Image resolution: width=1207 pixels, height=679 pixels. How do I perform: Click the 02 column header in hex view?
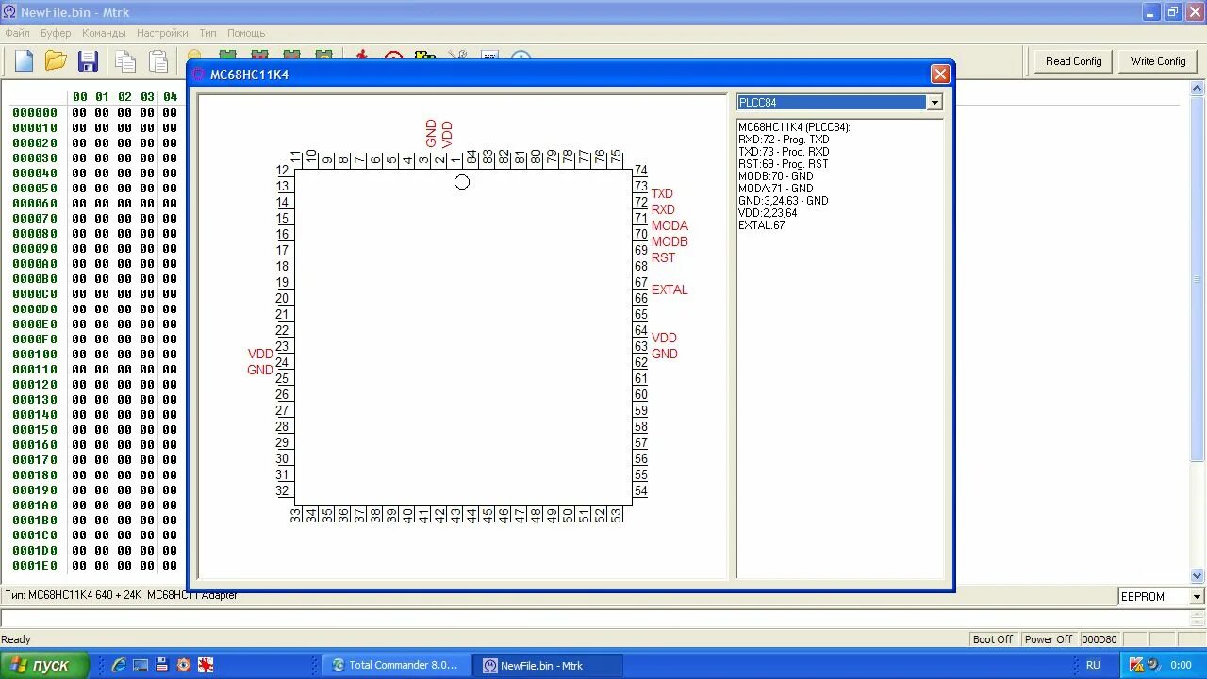(124, 96)
